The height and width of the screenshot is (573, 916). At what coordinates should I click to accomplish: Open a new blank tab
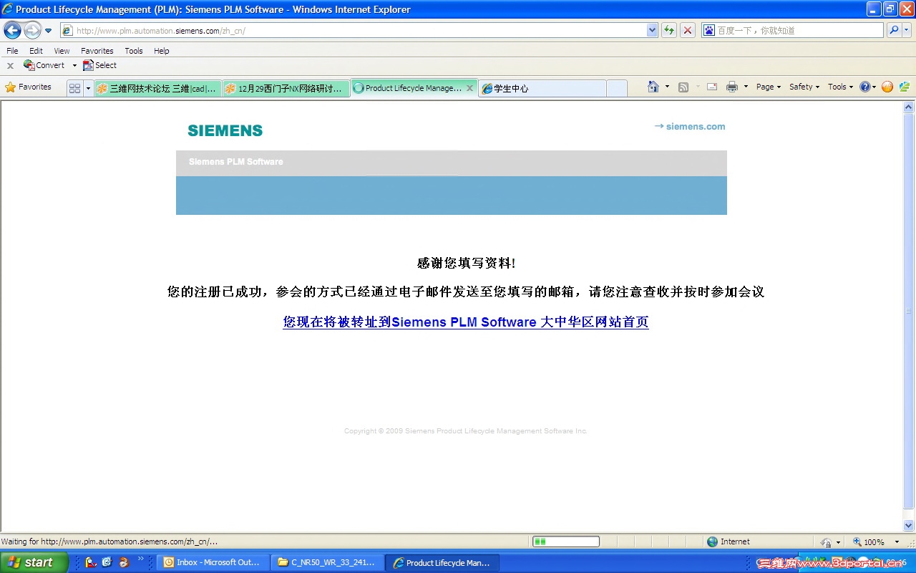coord(617,89)
